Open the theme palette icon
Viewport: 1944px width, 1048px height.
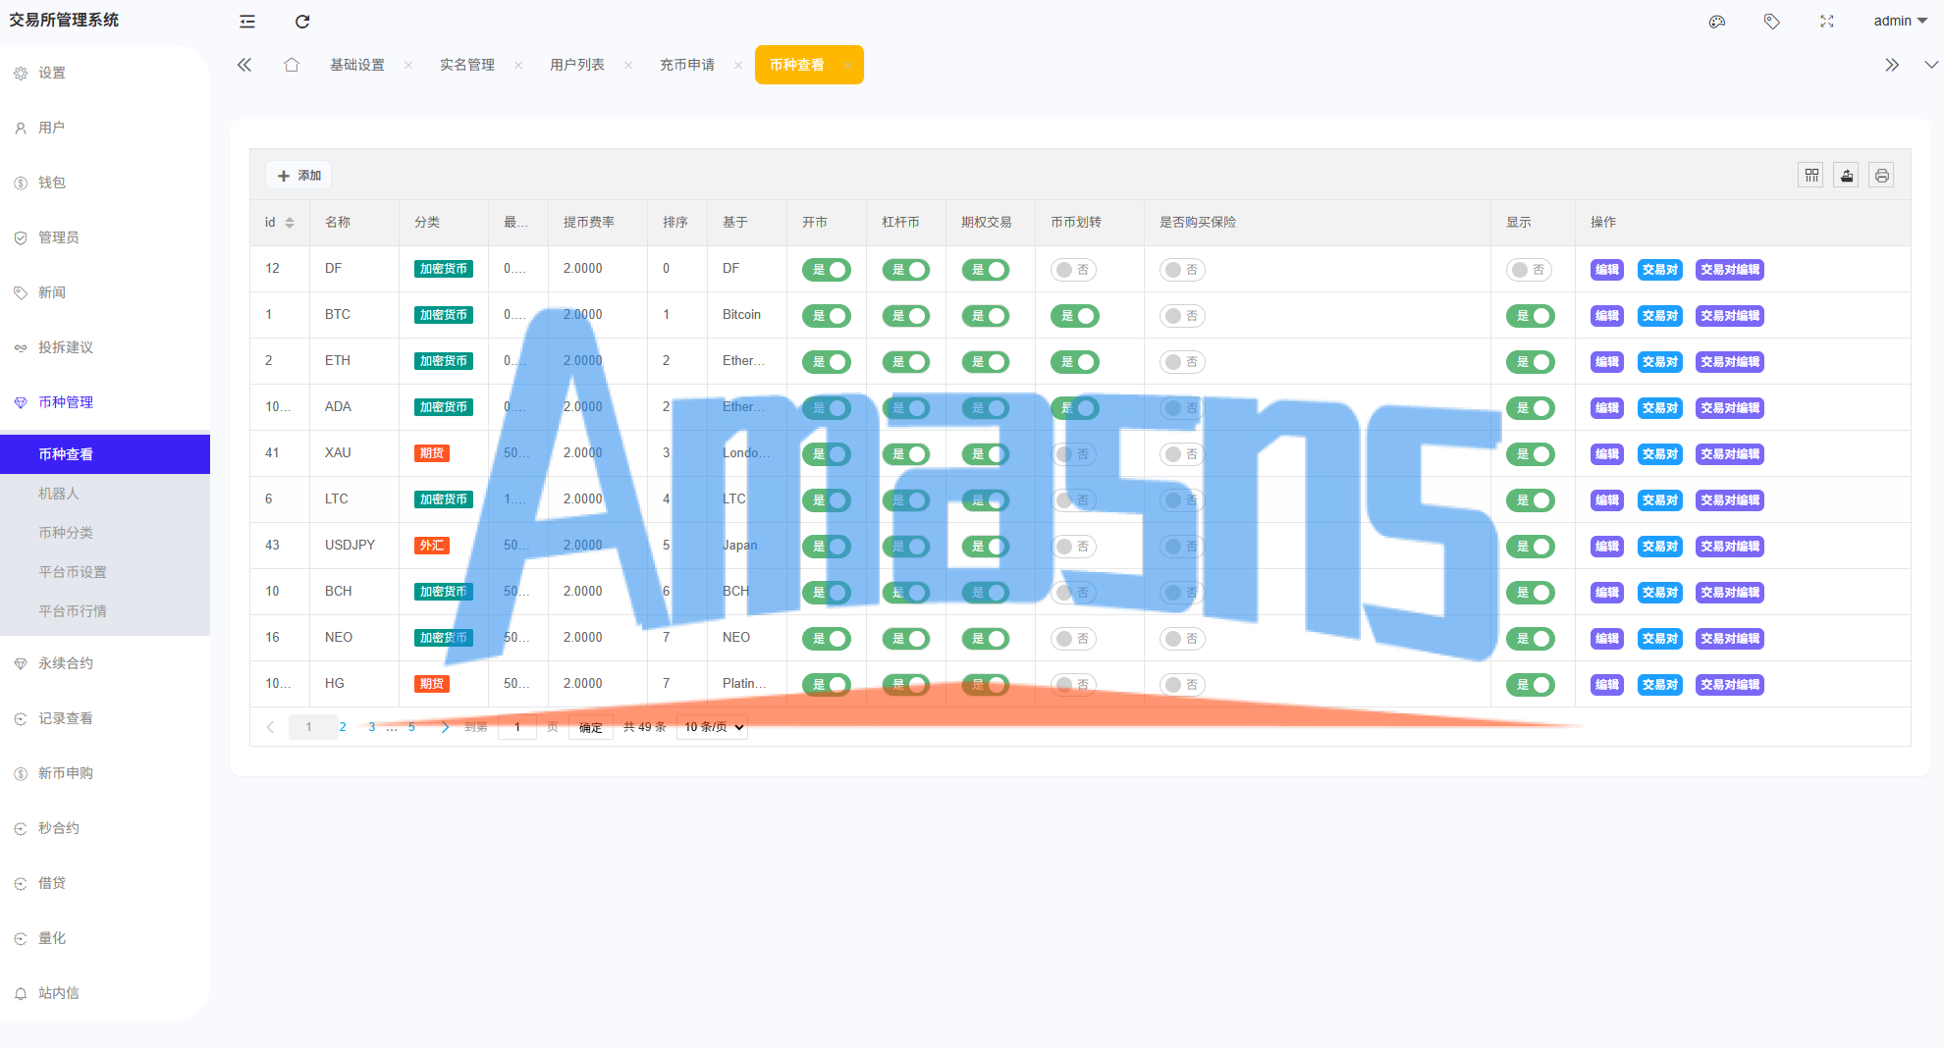click(1716, 22)
